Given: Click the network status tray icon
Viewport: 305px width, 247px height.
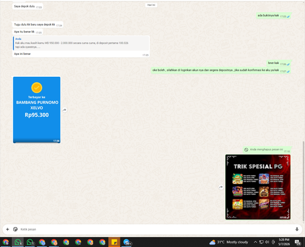Looking at the screenshot, I should 262,242.
